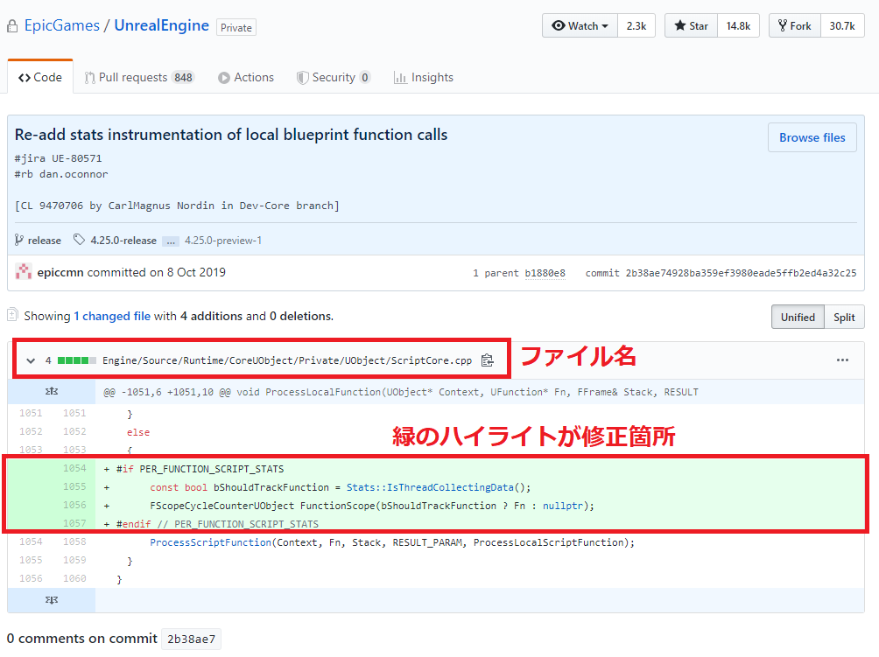Switch to the Pull requests tab

[x=139, y=77]
